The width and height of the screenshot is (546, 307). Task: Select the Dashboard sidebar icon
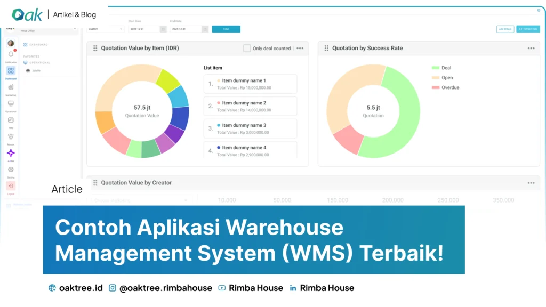11,71
